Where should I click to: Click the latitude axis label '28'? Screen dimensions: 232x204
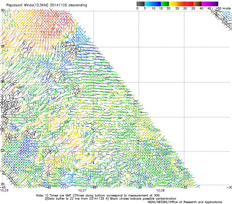coord(3,46)
